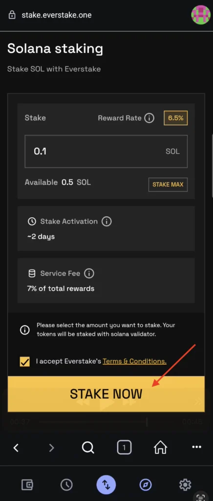Open transaction history clock icon

pyautogui.click(x=66, y=485)
